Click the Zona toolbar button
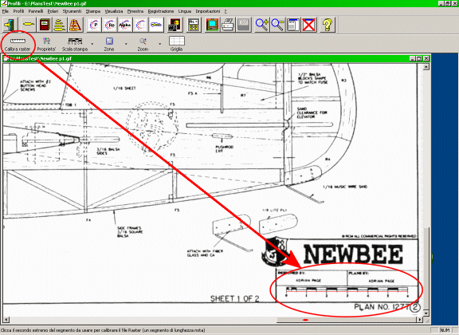 coord(109,44)
